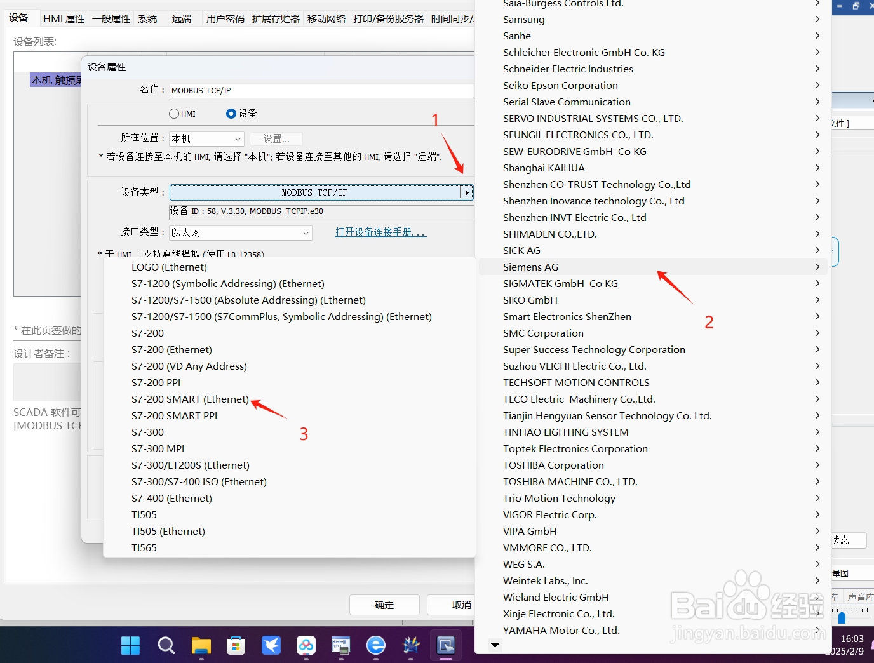874x663 pixels.
Task: Choose LOGO (Ethernet) driver
Action: 169,267
